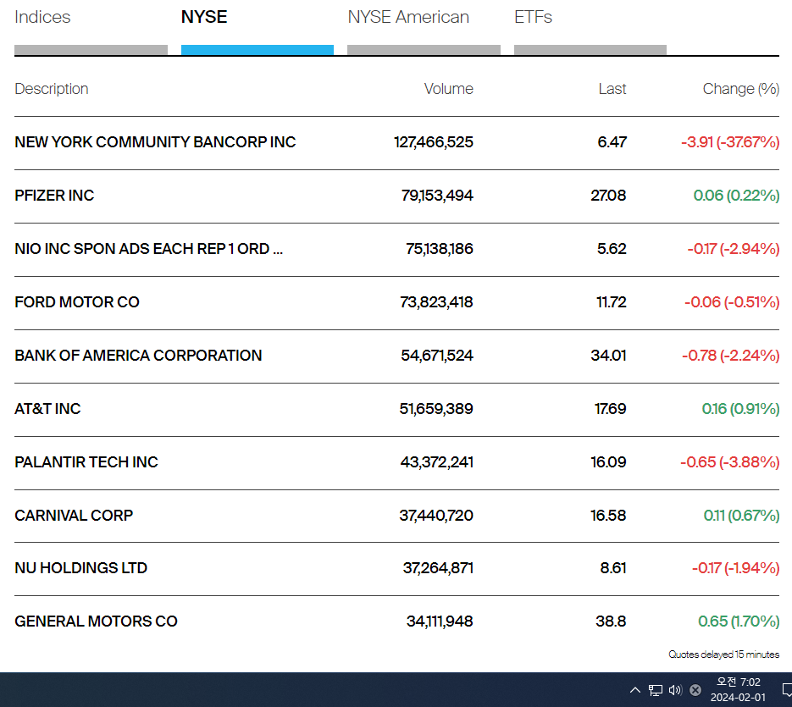This screenshot has height=707, width=792.
Task: Open General Motors Co quote
Action: [x=96, y=621]
